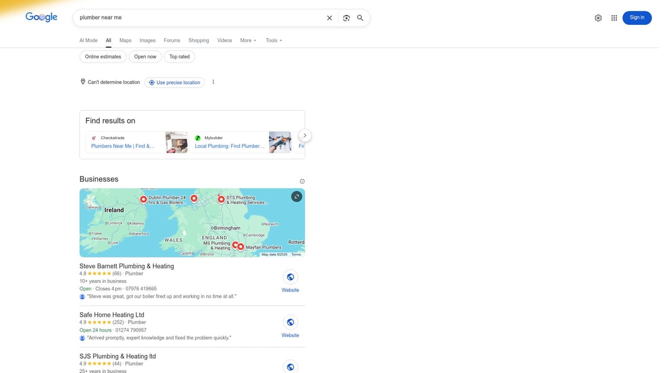
Task: Open Checkatrade Plumbers Near Me link
Action: point(123,146)
